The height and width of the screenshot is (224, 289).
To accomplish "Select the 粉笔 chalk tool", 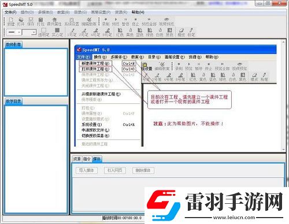I will click(x=191, y=32).
